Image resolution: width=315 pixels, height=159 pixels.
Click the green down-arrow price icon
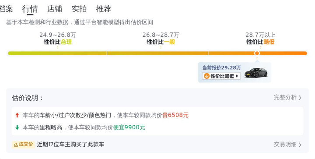17,127
